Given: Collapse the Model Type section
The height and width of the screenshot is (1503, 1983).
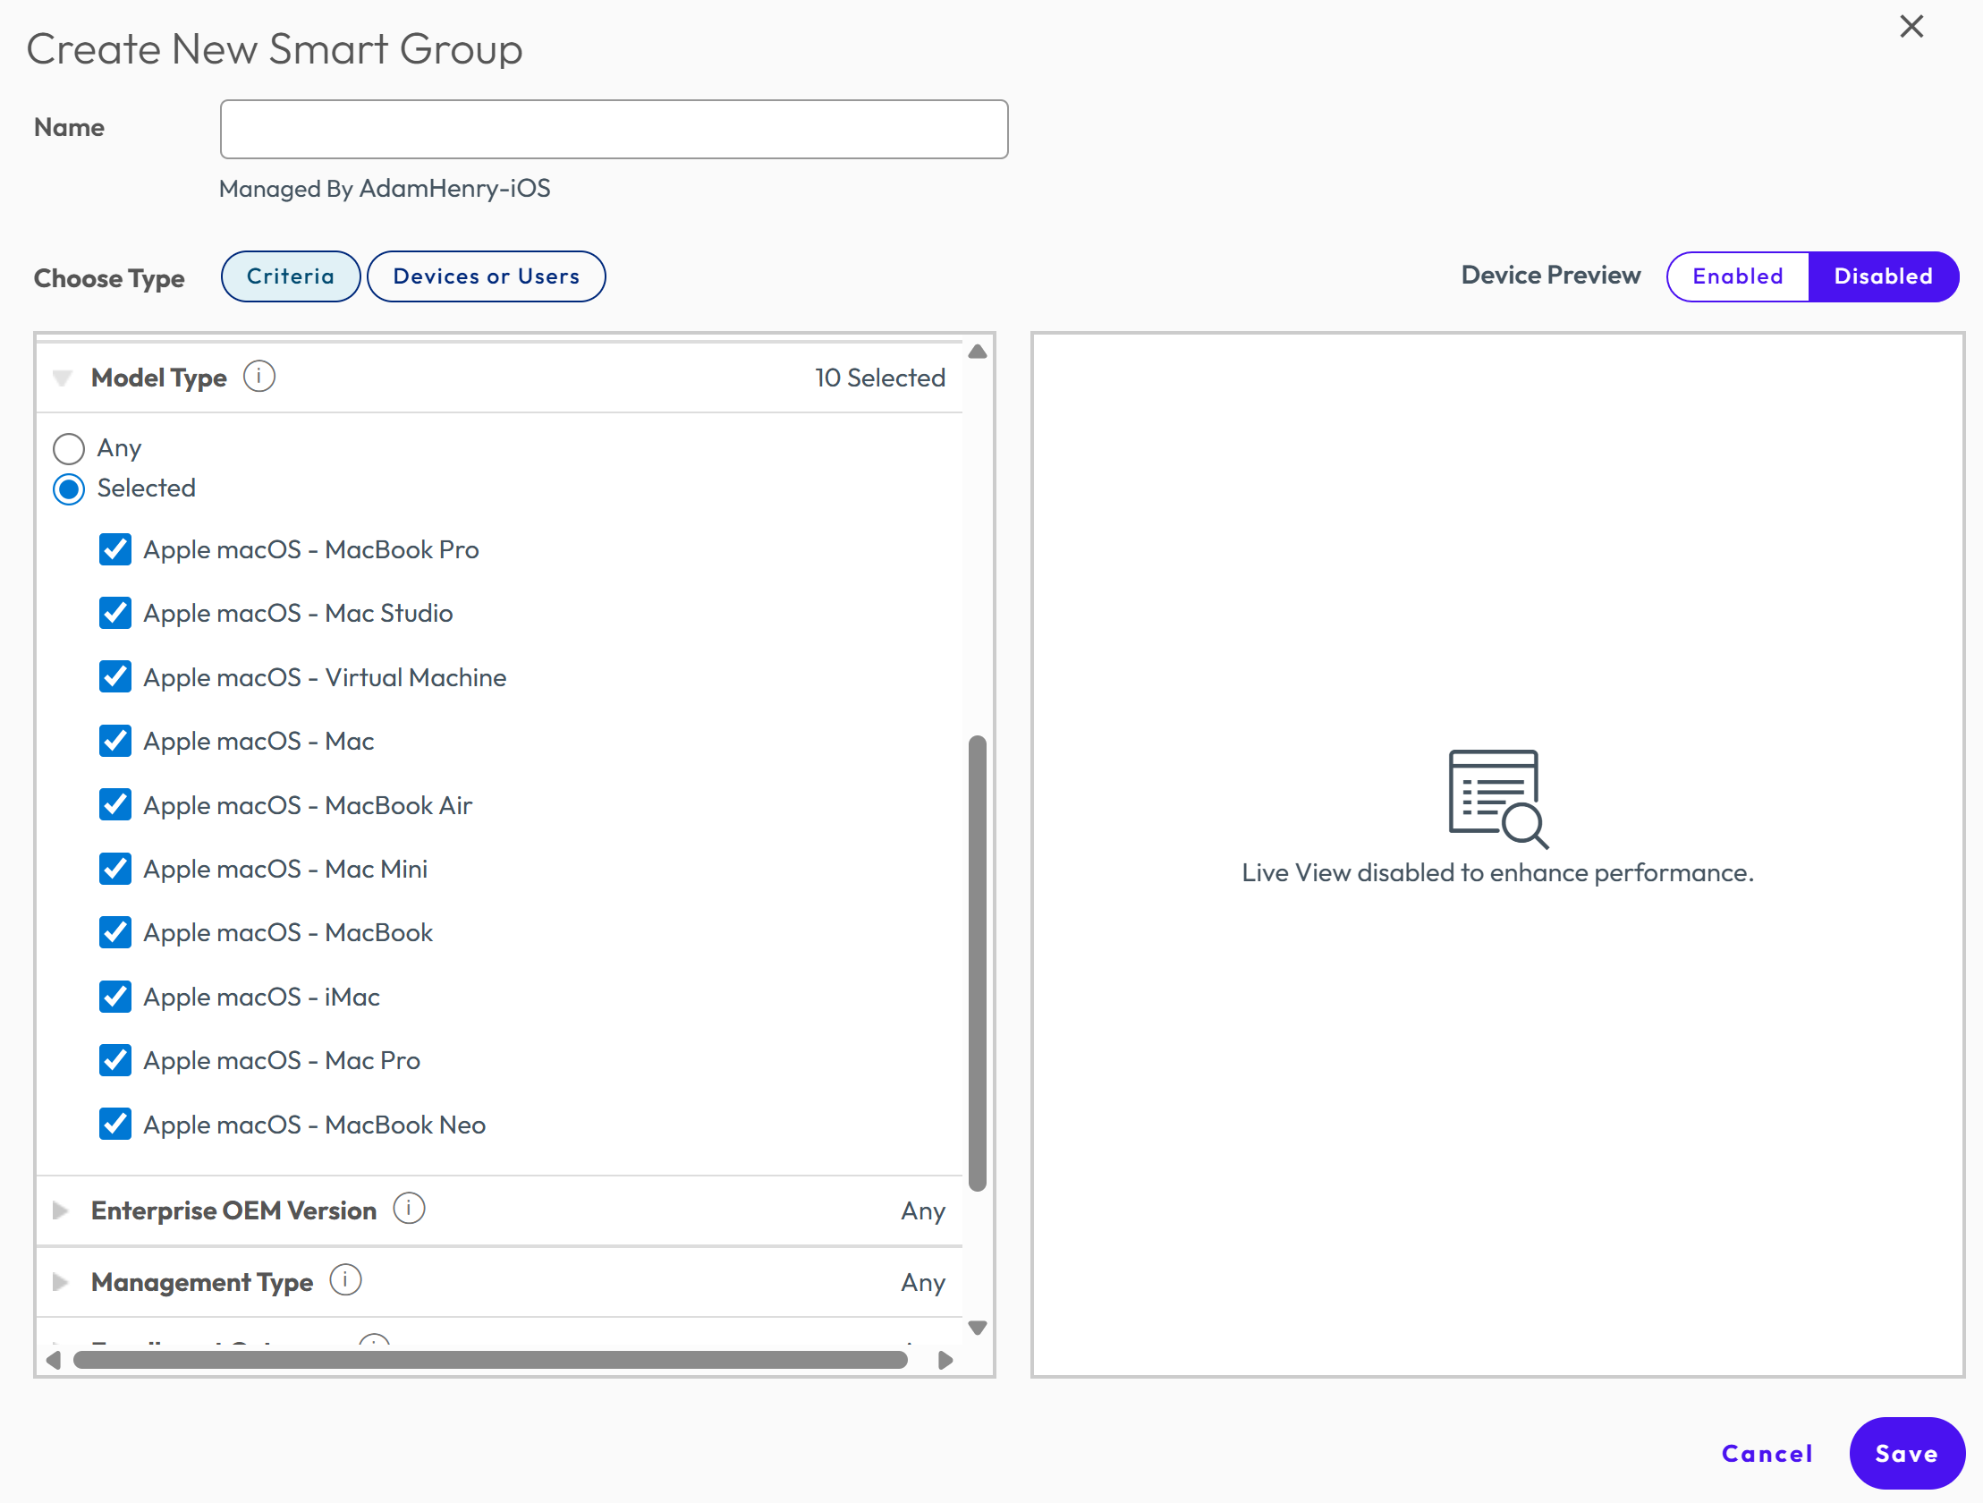Looking at the screenshot, I should pyautogui.click(x=61, y=378).
